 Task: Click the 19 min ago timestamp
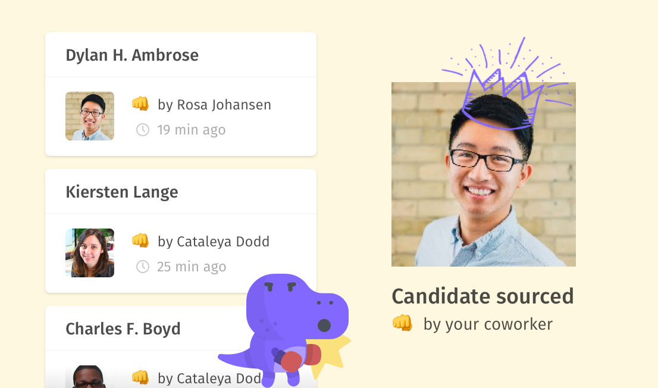tap(191, 130)
